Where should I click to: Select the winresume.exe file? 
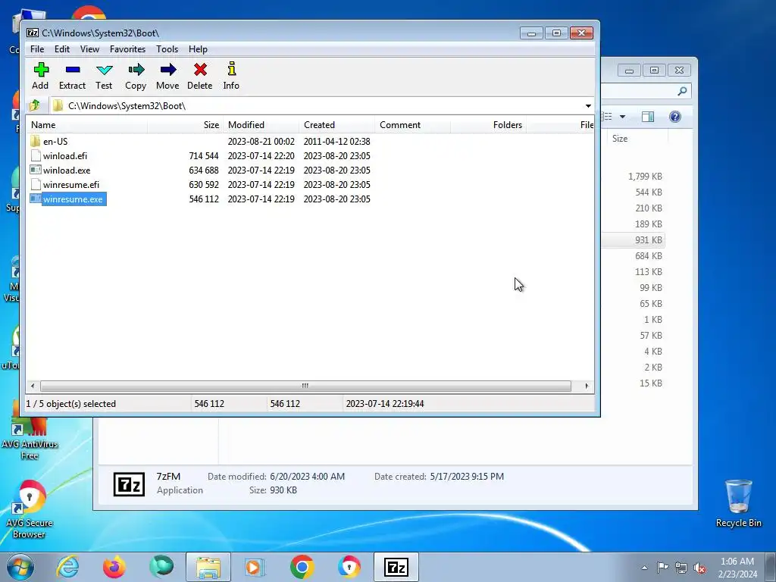coord(73,199)
